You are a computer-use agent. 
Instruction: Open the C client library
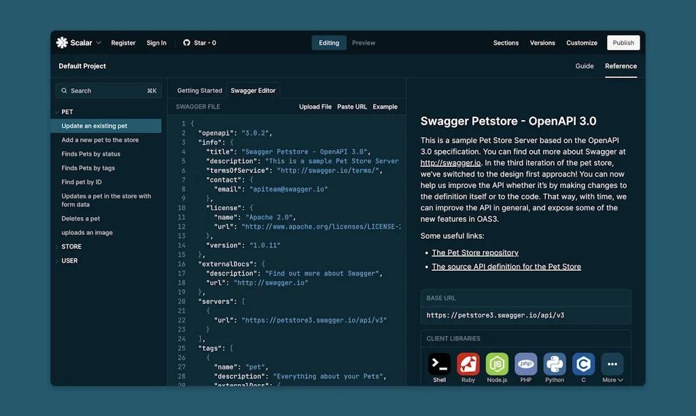pyautogui.click(x=583, y=364)
